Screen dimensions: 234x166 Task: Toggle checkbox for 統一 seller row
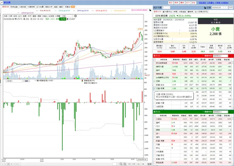pyautogui.click(x=154, y=134)
